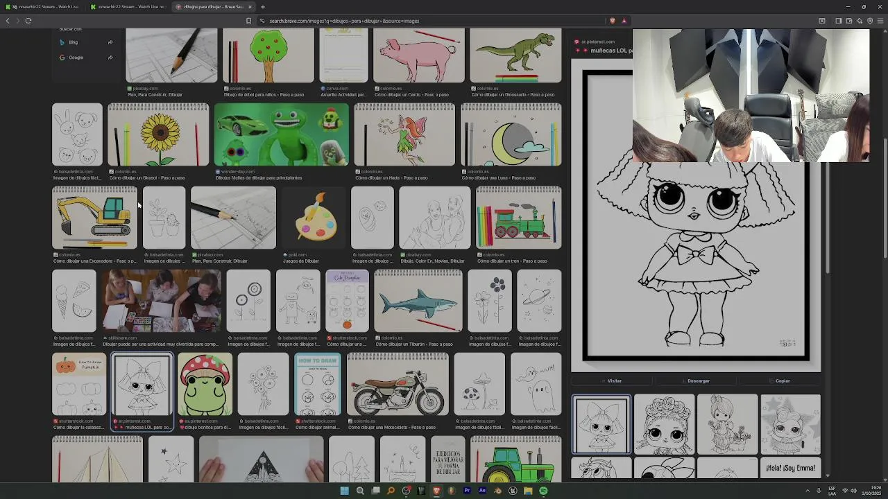Image resolution: width=888 pixels, height=499 pixels.
Task: Open the volume control in system tray
Action: click(853, 491)
